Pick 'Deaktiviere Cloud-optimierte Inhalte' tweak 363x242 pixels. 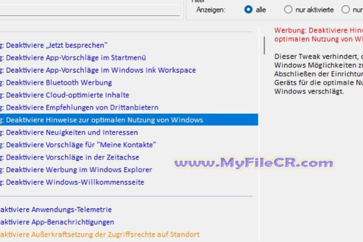67,95
